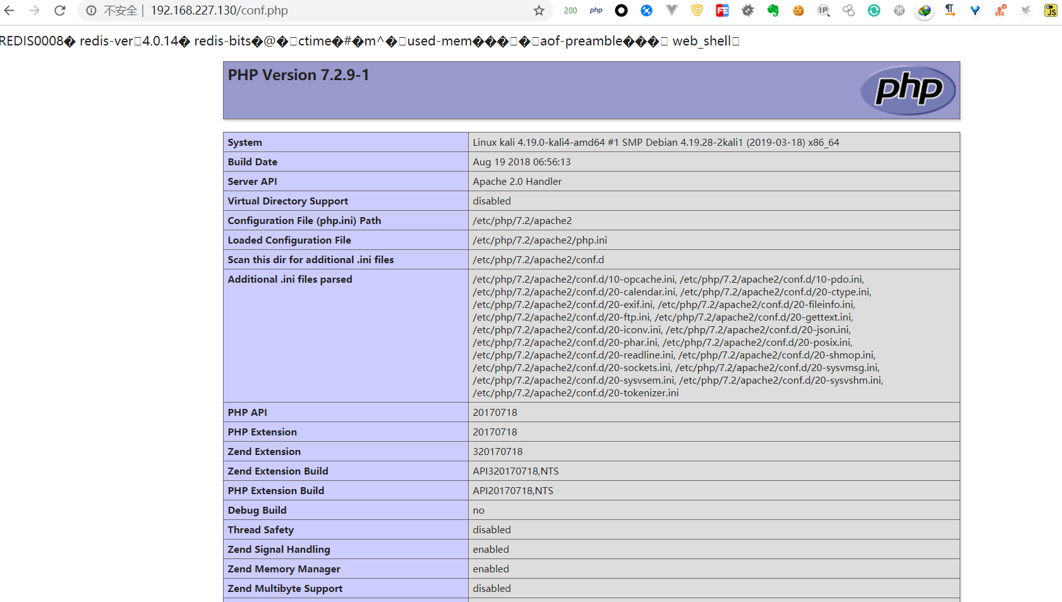Open the IP lookup magnifier extension

pyautogui.click(x=823, y=11)
